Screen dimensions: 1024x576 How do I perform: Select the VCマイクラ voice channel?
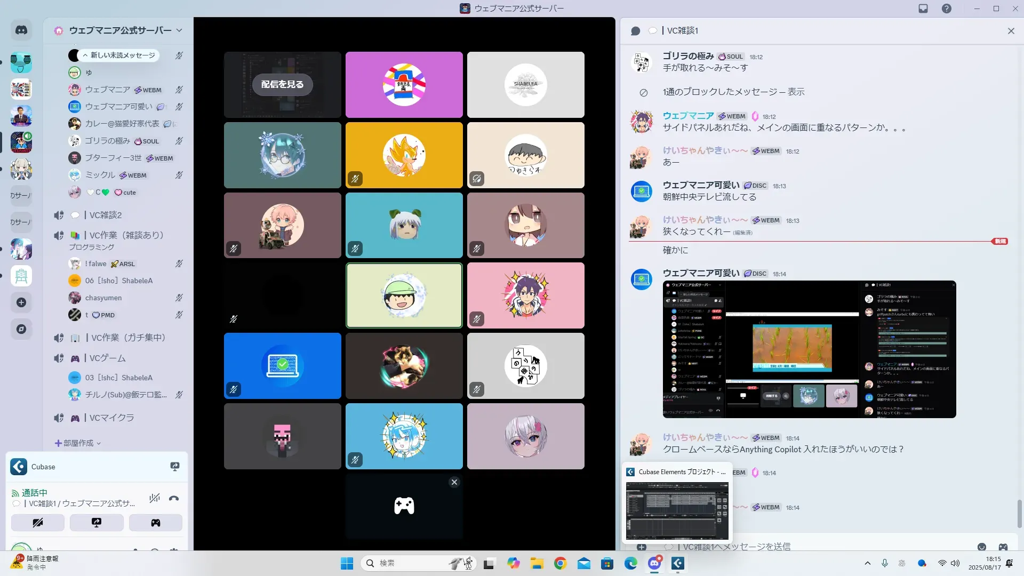click(111, 418)
